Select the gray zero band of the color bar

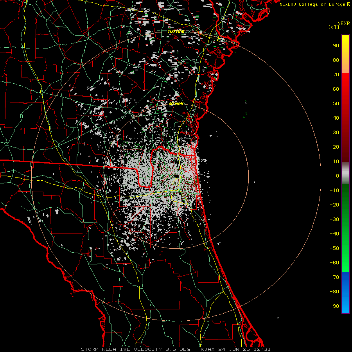click(345, 173)
